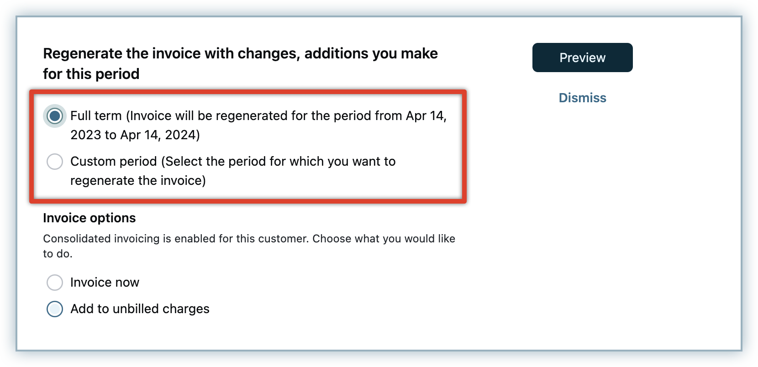Click the "regenerate the invoice)" description line
The width and height of the screenshot is (758, 367).
(x=138, y=181)
